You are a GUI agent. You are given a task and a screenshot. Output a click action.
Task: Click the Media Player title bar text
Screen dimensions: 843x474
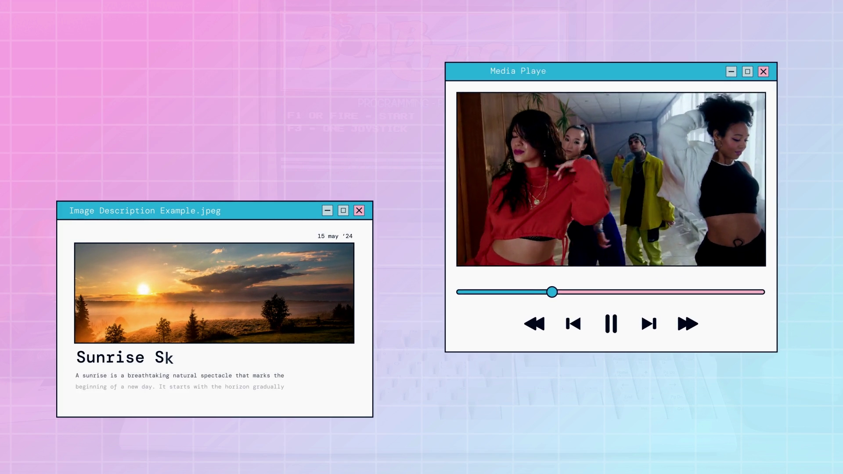pos(518,71)
